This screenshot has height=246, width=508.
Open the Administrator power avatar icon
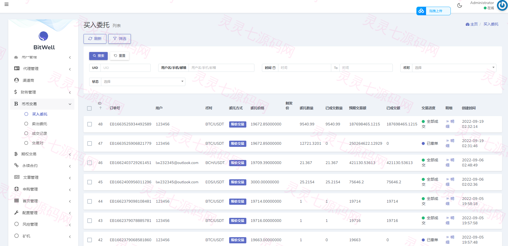point(502,5)
